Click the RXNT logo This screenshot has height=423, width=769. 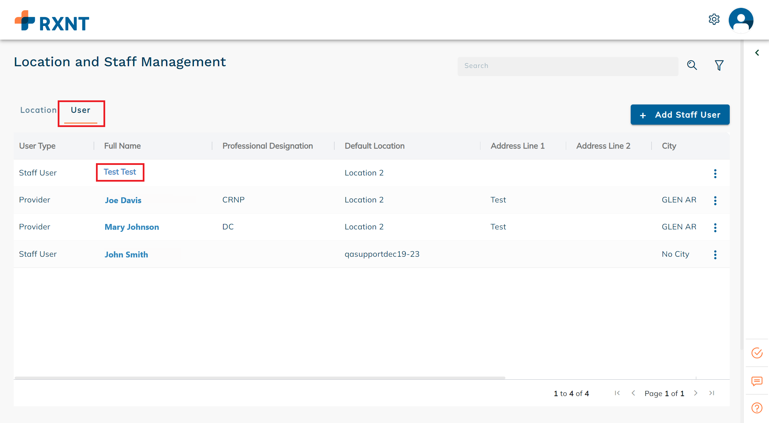pyautogui.click(x=52, y=21)
